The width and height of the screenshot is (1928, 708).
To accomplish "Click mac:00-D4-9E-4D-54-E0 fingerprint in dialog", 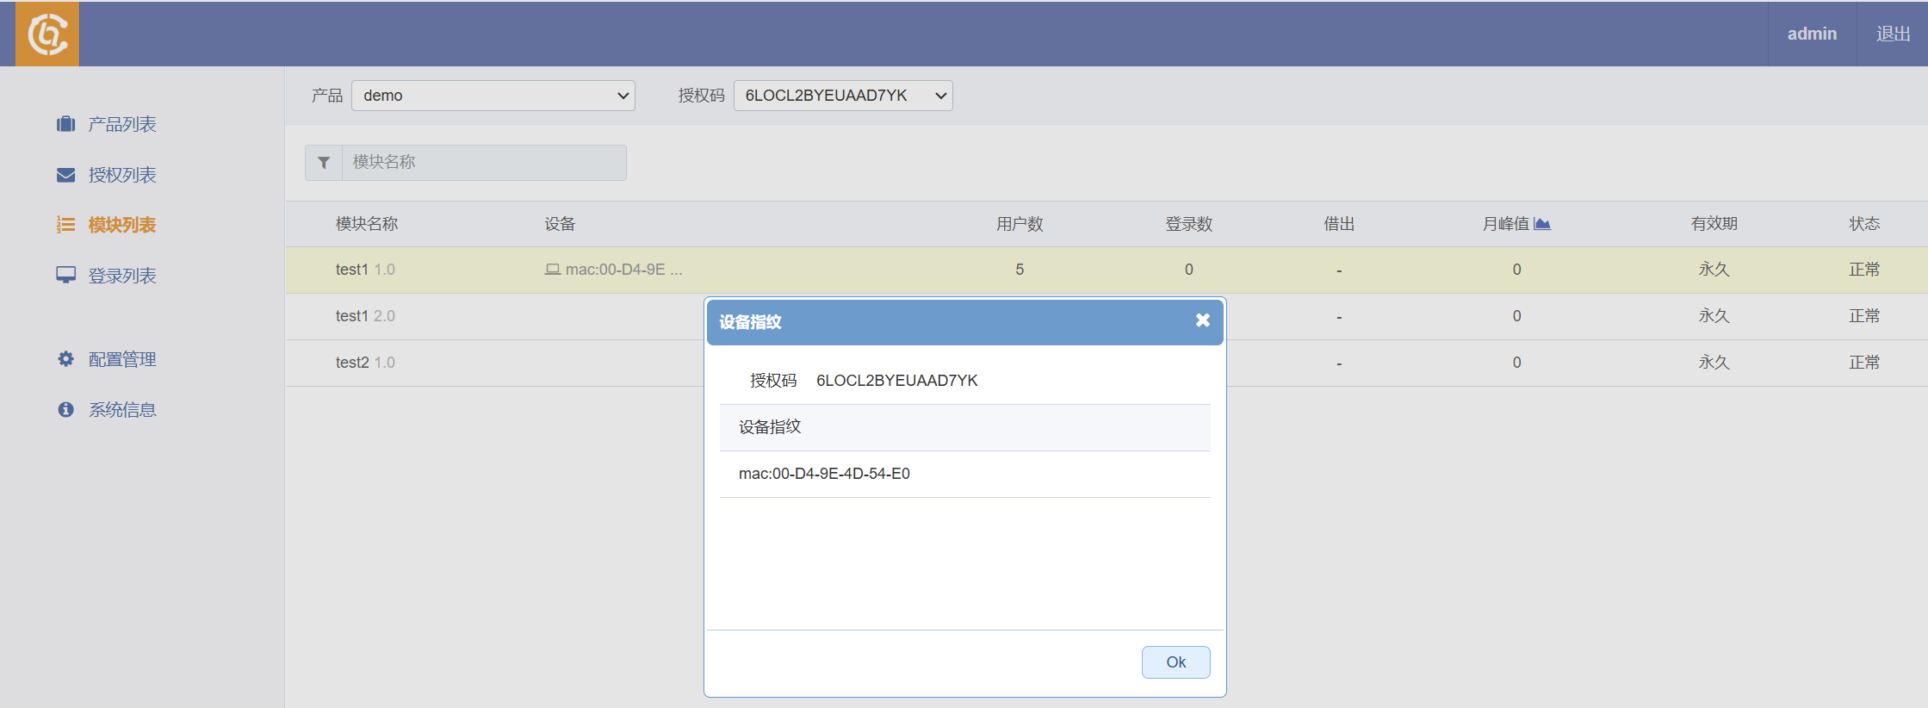I will pos(824,474).
